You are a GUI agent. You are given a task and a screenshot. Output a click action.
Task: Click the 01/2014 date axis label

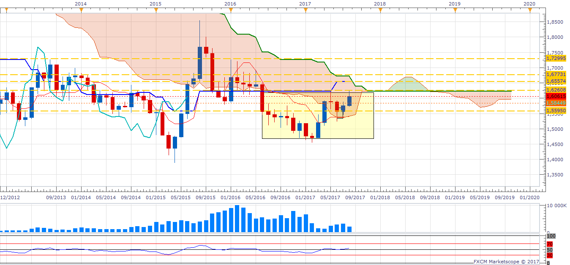(81, 197)
